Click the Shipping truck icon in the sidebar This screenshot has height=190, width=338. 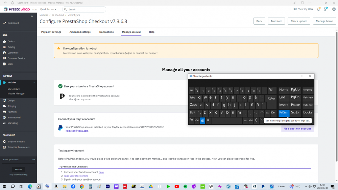pyautogui.click(x=4, y=106)
